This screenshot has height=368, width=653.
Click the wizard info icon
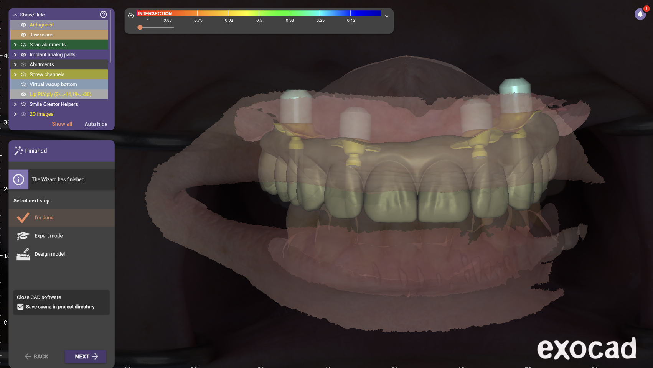pyautogui.click(x=18, y=179)
